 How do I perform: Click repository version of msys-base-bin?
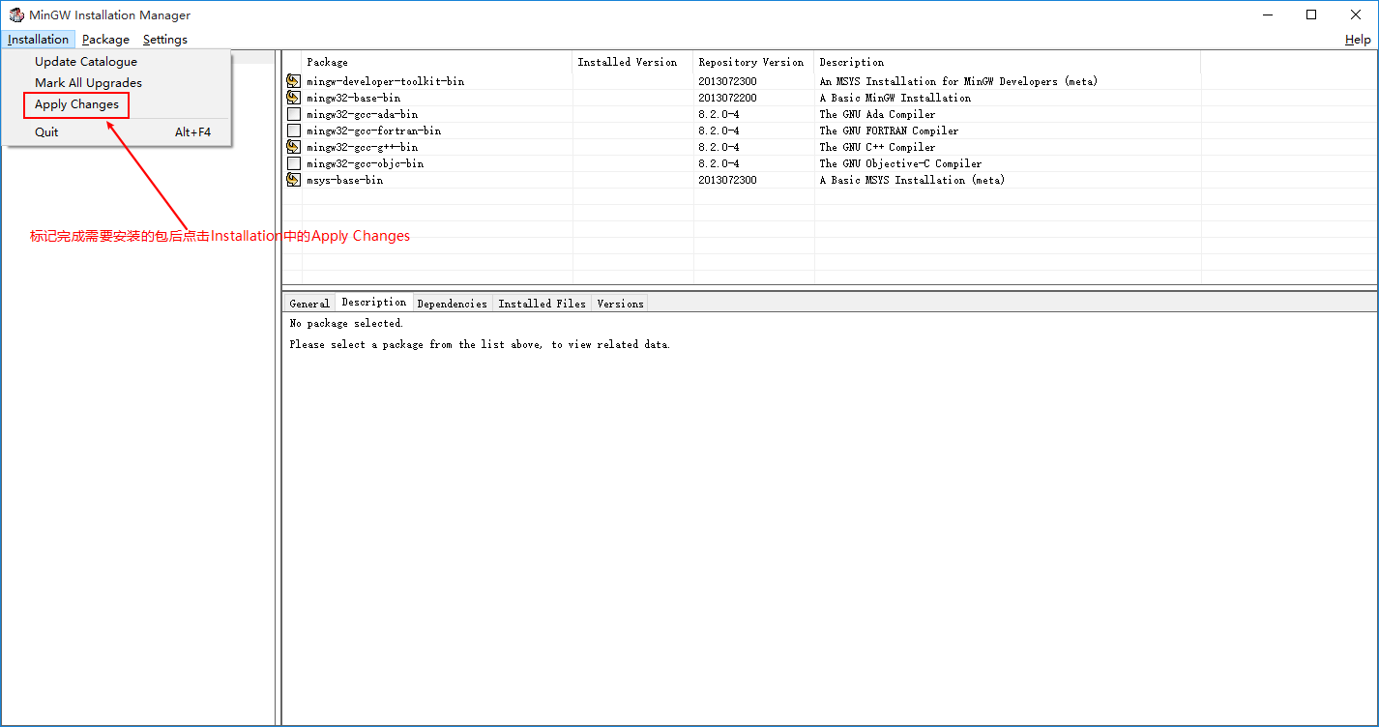pos(727,180)
